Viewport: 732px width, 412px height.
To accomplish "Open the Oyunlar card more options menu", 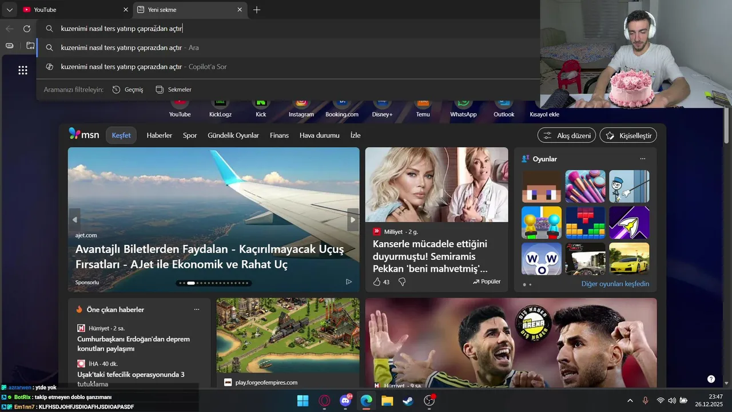I will coord(643,159).
